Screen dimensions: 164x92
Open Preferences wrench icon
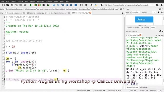pyautogui.click(x=91, y=5)
